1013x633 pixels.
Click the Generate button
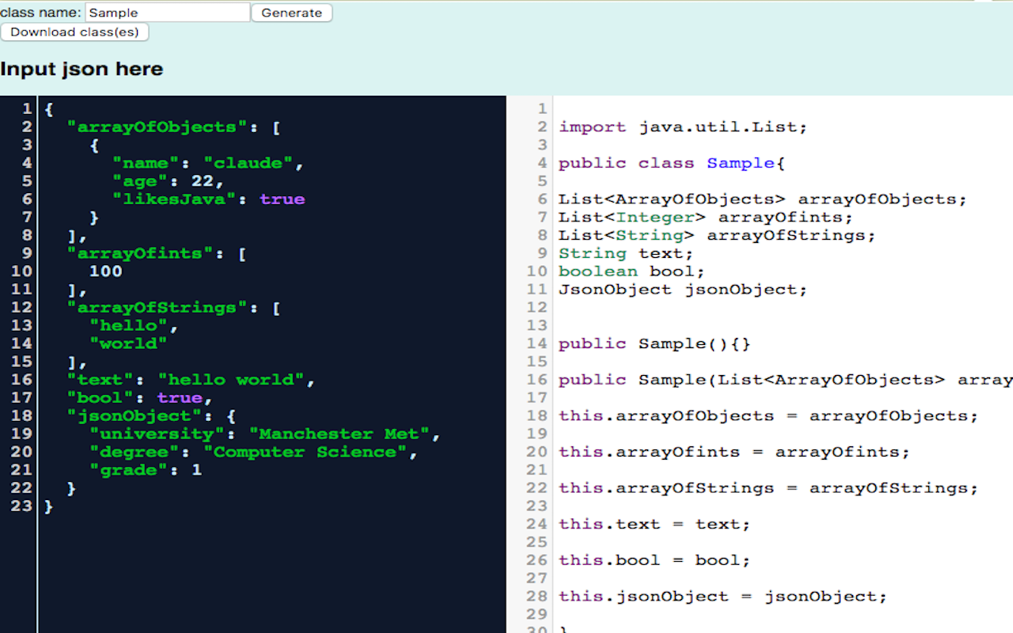click(291, 13)
